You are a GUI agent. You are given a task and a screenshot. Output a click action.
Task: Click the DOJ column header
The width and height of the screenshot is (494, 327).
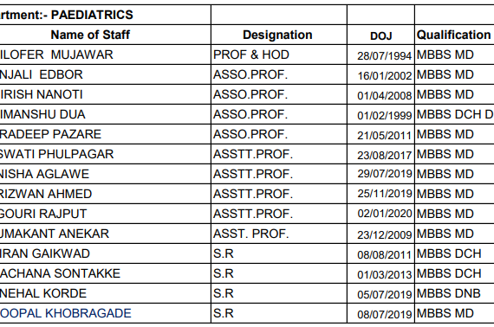coord(380,35)
